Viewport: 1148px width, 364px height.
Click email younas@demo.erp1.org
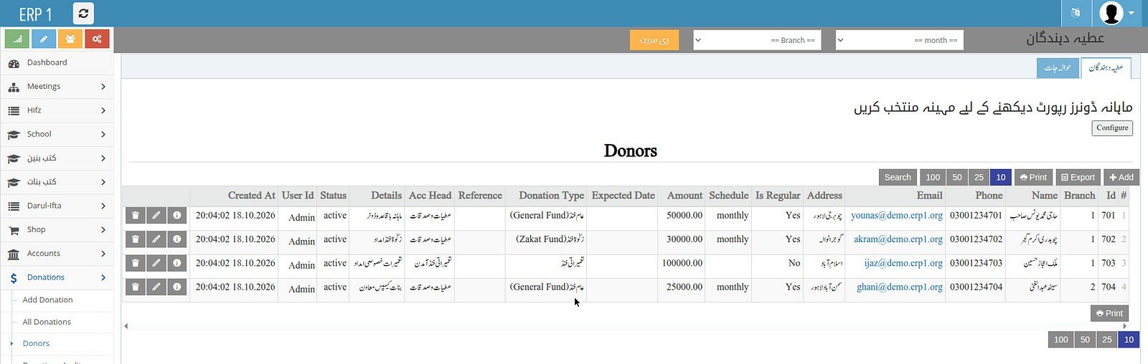897,216
